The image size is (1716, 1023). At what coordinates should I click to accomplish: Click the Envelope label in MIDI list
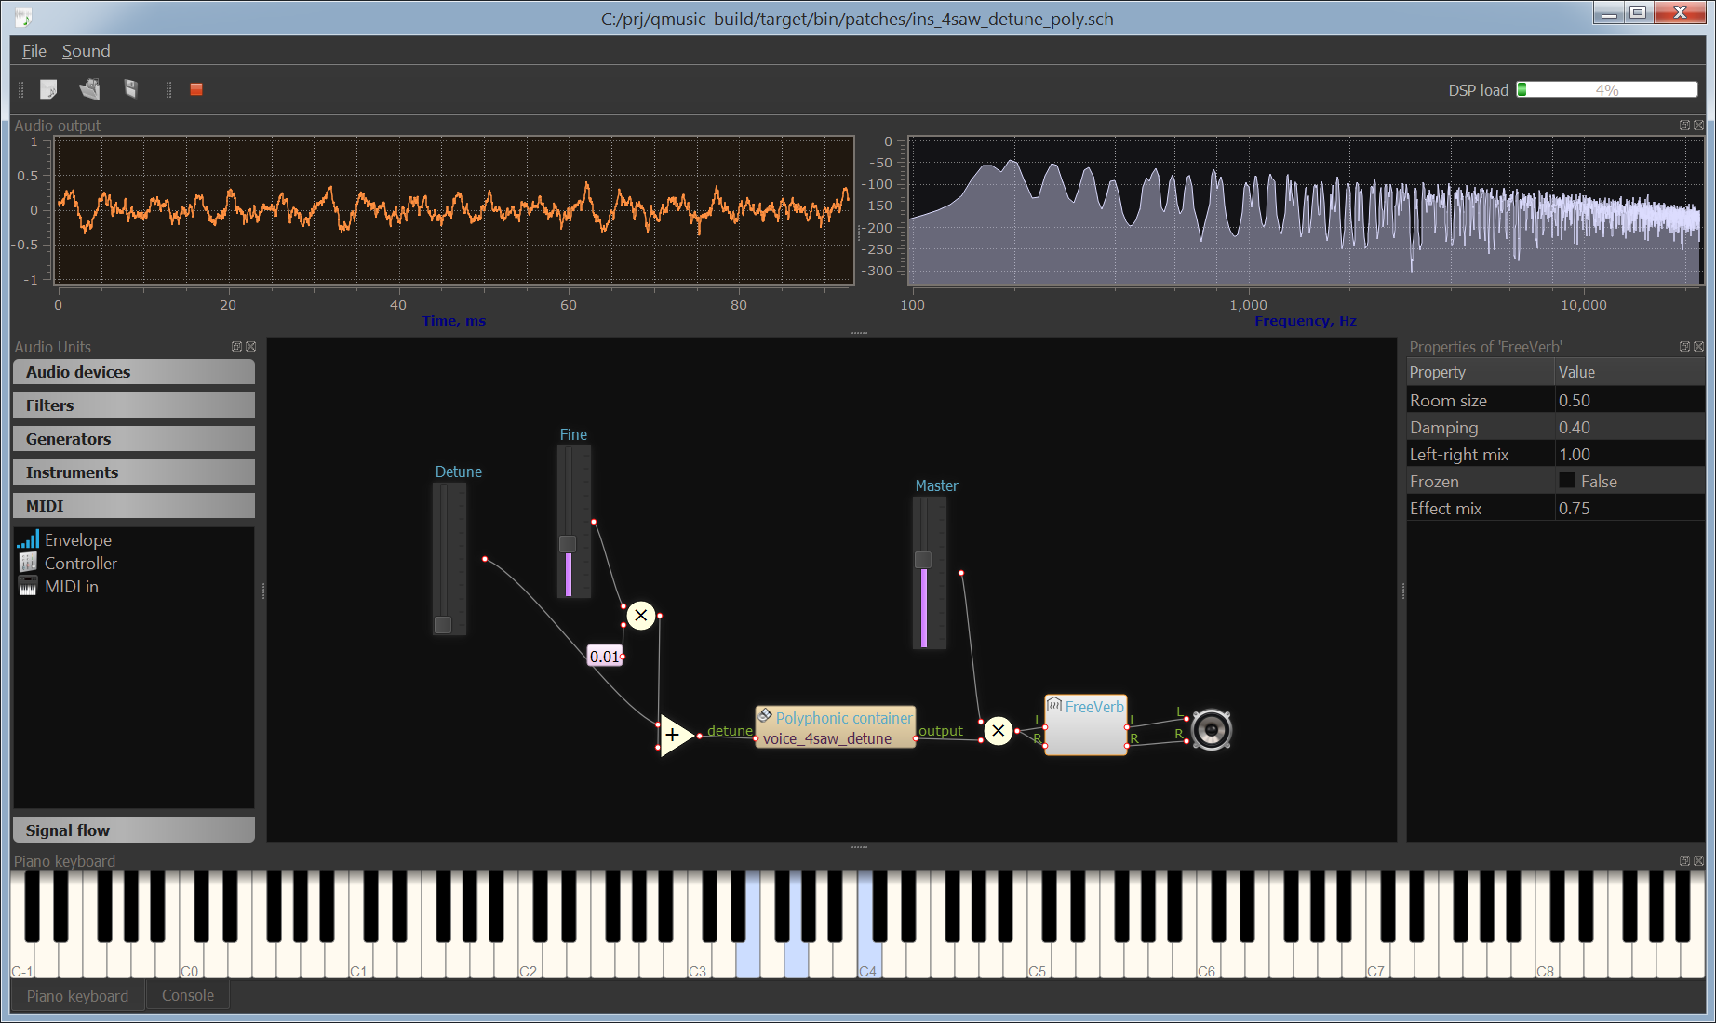pyautogui.click(x=78, y=540)
